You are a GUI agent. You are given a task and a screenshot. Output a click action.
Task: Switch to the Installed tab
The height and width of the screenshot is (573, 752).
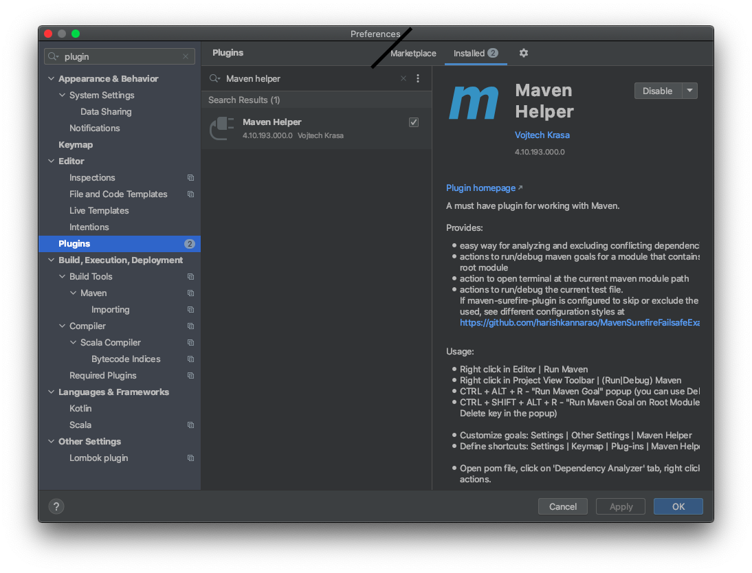[x=475, y=53]
